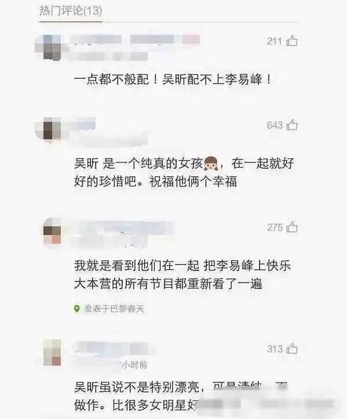Like the comment with 275 likes
Image resolution: width=347 pixels, height=419 pixels.
click(292, 227)
